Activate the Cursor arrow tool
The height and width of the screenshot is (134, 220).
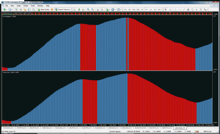pyautogui.click(x=166, y=9)
